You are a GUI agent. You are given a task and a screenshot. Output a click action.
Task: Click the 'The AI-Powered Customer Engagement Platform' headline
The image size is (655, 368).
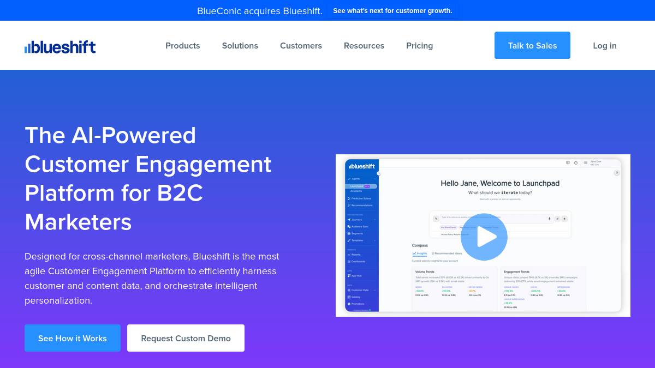[x=148, y=178]
